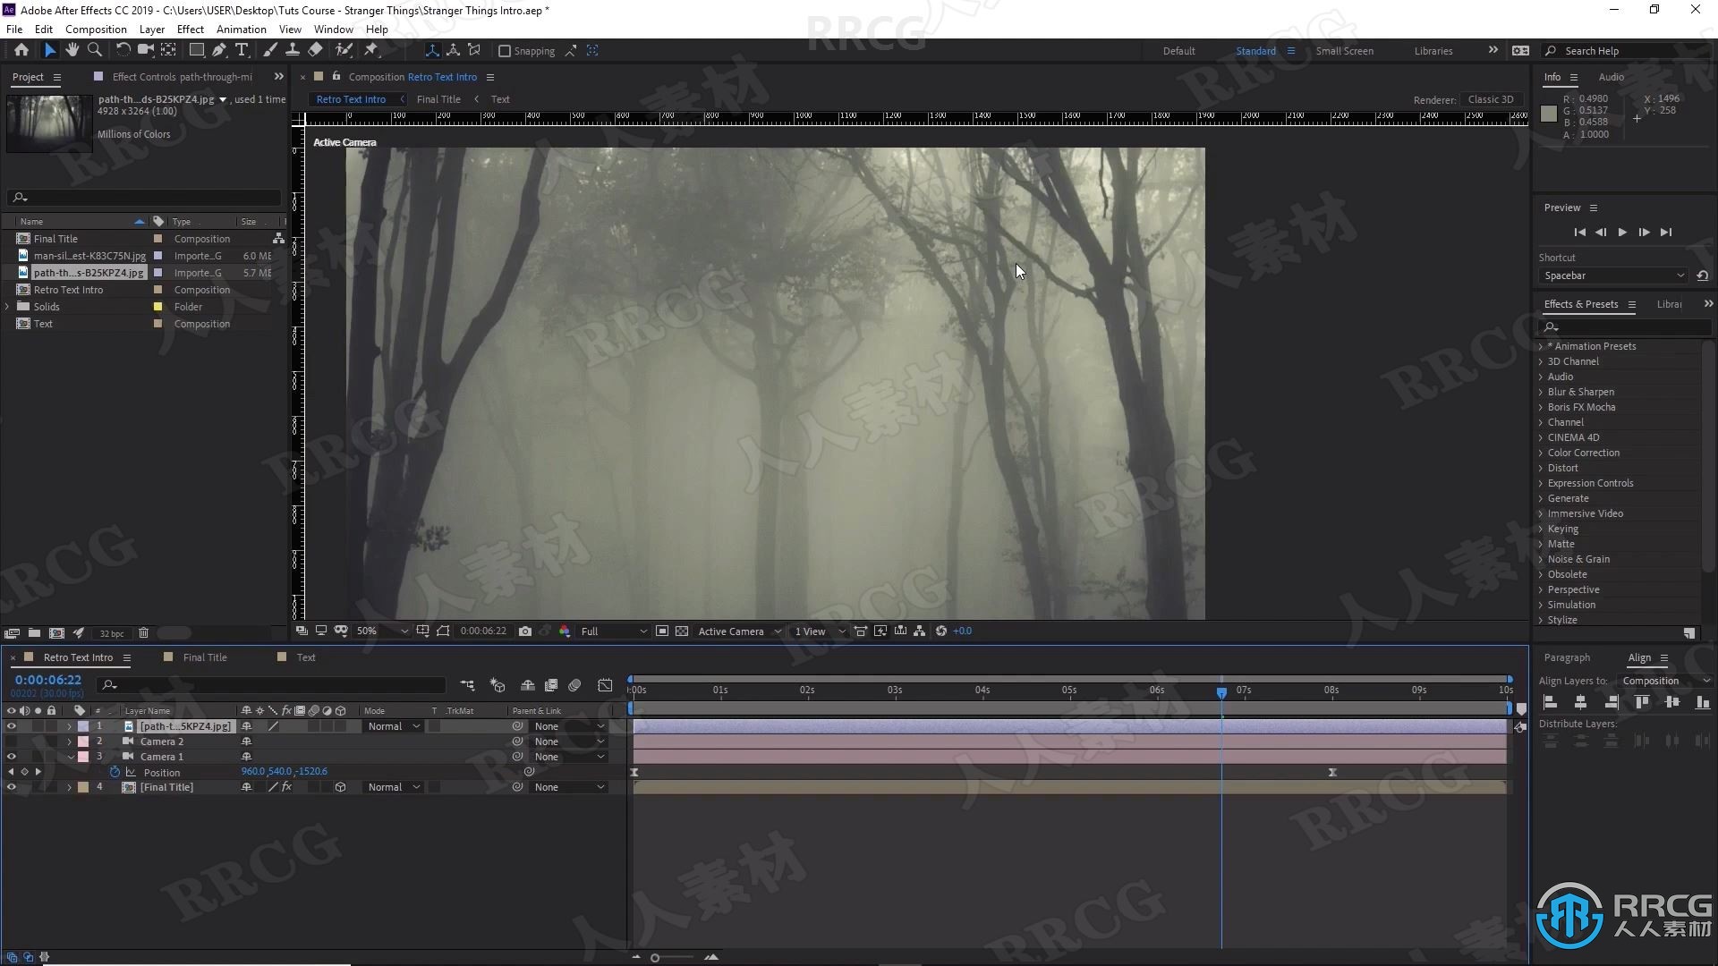
Task: Jump to first frame in Preview
Action: tap(1579, 232)
